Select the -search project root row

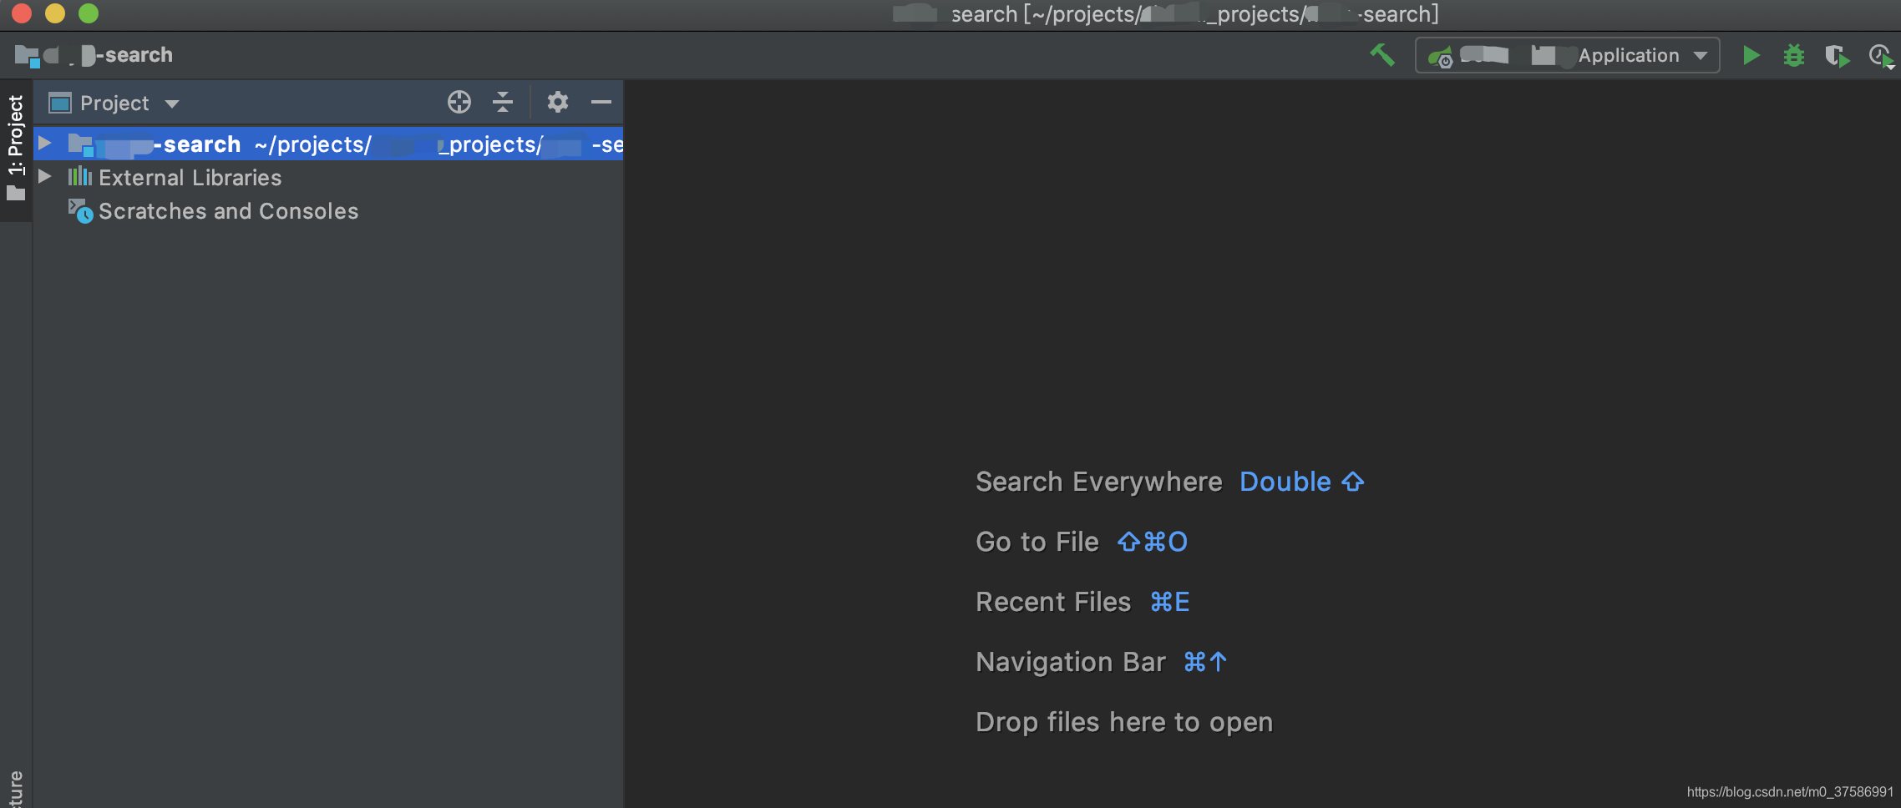pos(328,144)
